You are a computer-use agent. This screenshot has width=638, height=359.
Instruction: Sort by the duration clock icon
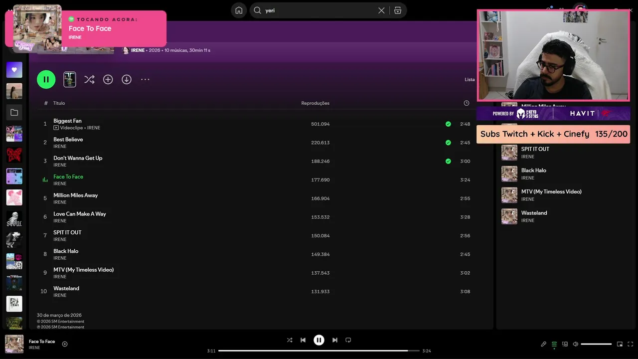(467, 103)
